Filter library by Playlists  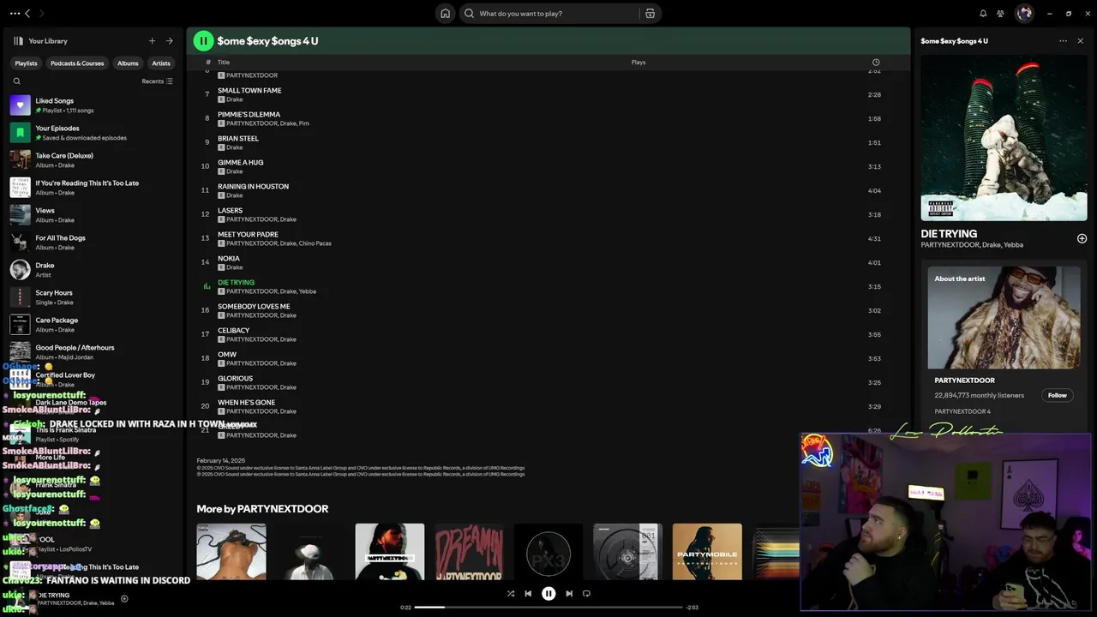(26, 63)
